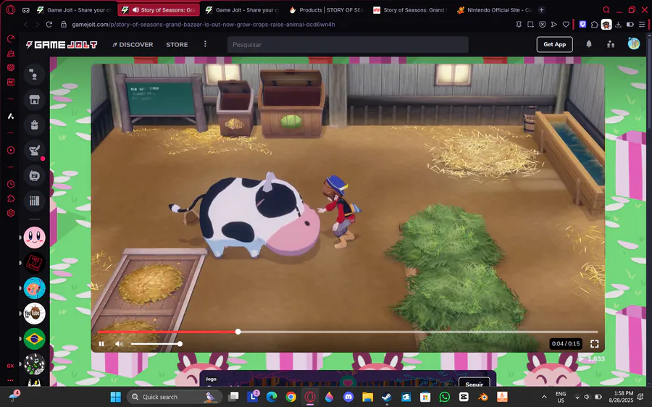
Task: Click the Seguir button
Action: [x=475, y=384]
